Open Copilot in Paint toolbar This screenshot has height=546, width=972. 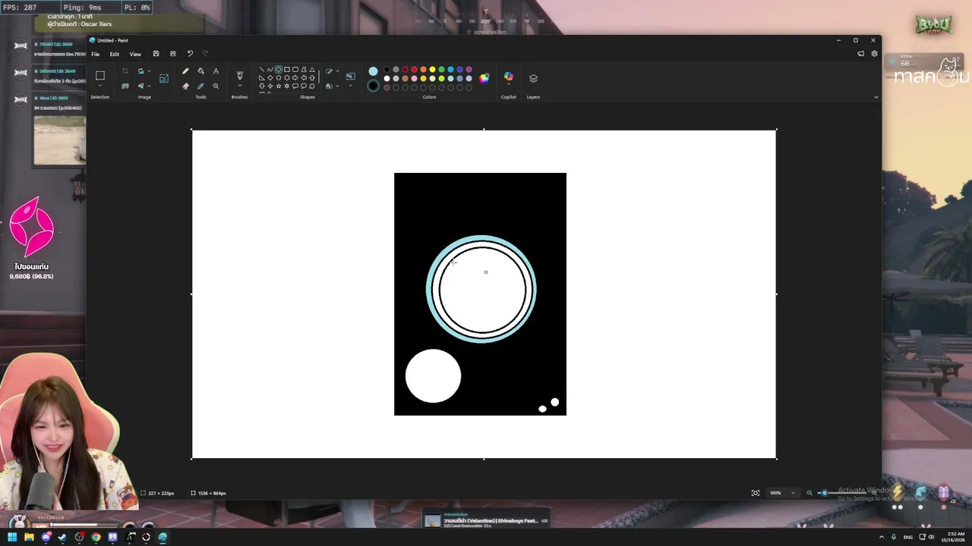[x=509, y=77]
